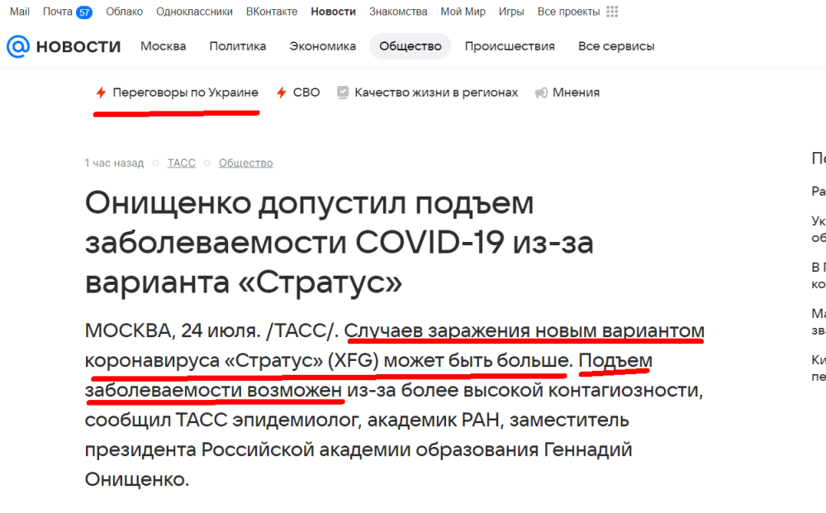This screenshot has width=826, height=513.
Task: Open the all projects grid icon
Action: click(611, 12)
